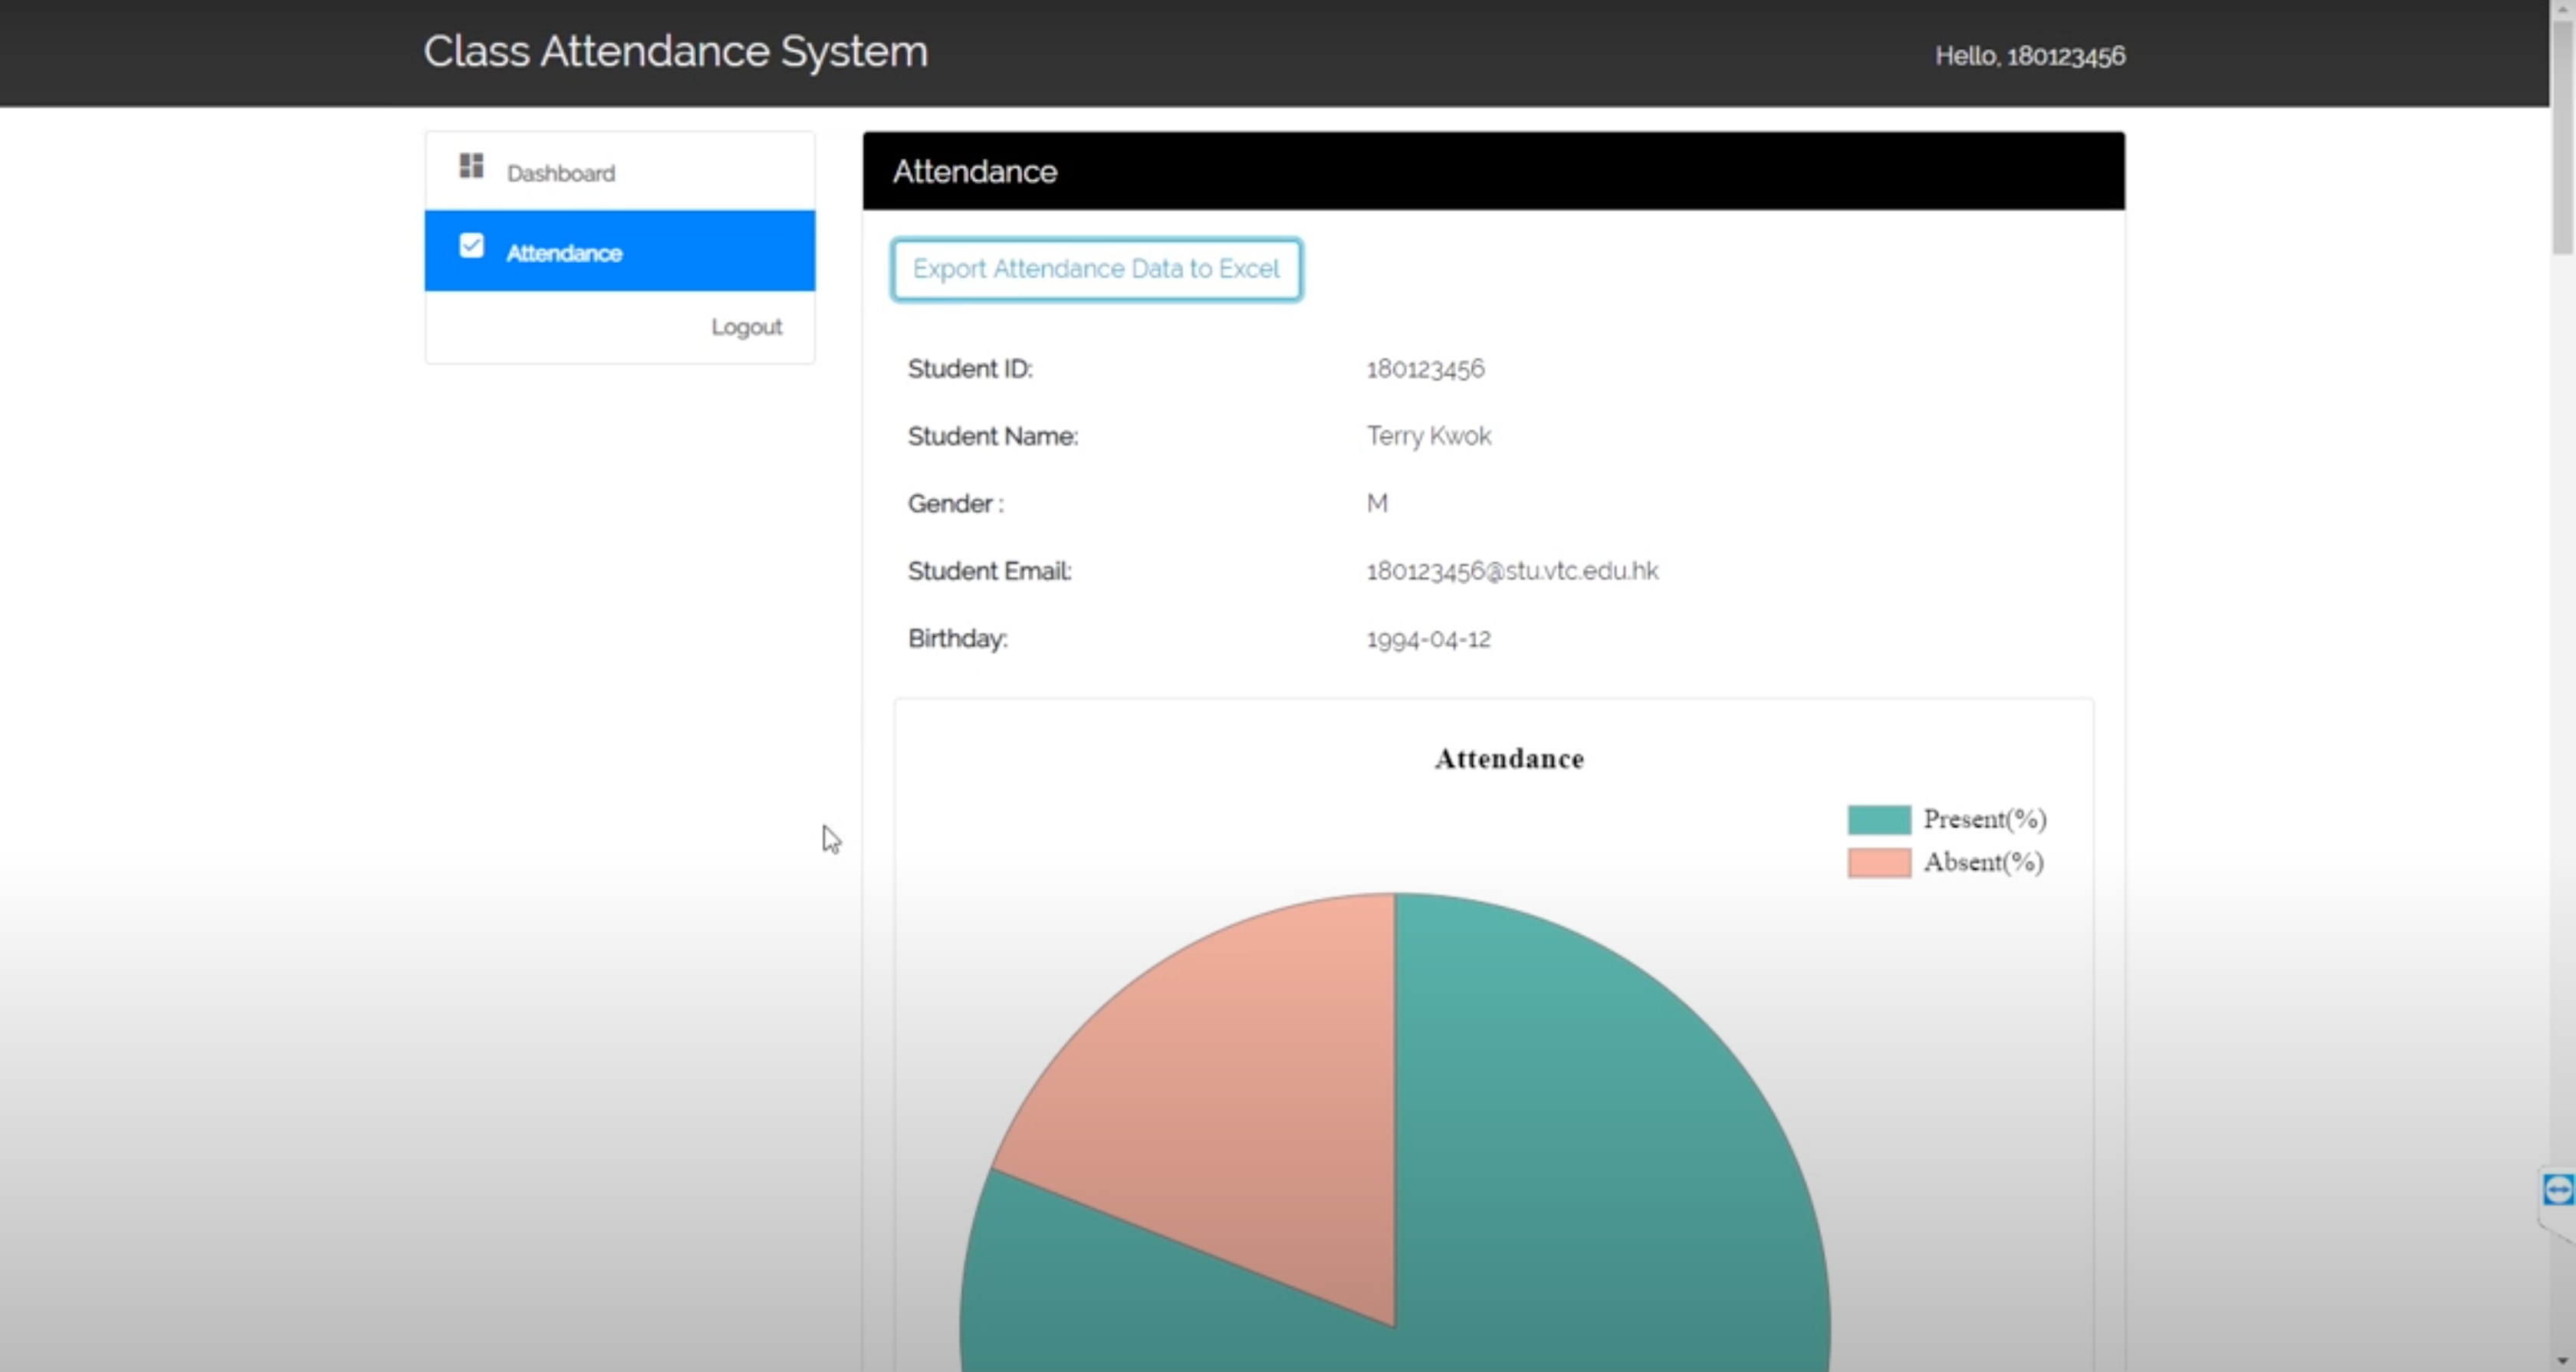Click the Absent(%) legend label
Viewport: 2576px width, 1372px height.
(x=1983, y=862)
